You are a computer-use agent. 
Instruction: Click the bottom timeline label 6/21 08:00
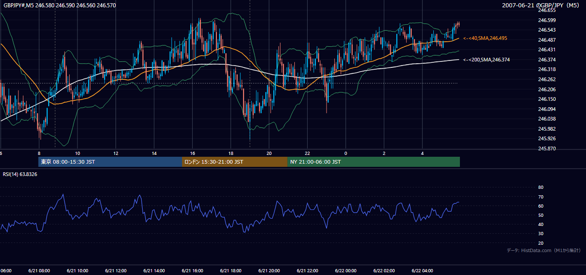39,271
